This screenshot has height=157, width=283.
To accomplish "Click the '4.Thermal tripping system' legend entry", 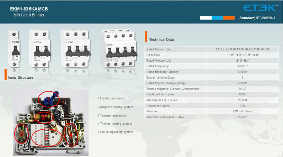I will point(115,124).
